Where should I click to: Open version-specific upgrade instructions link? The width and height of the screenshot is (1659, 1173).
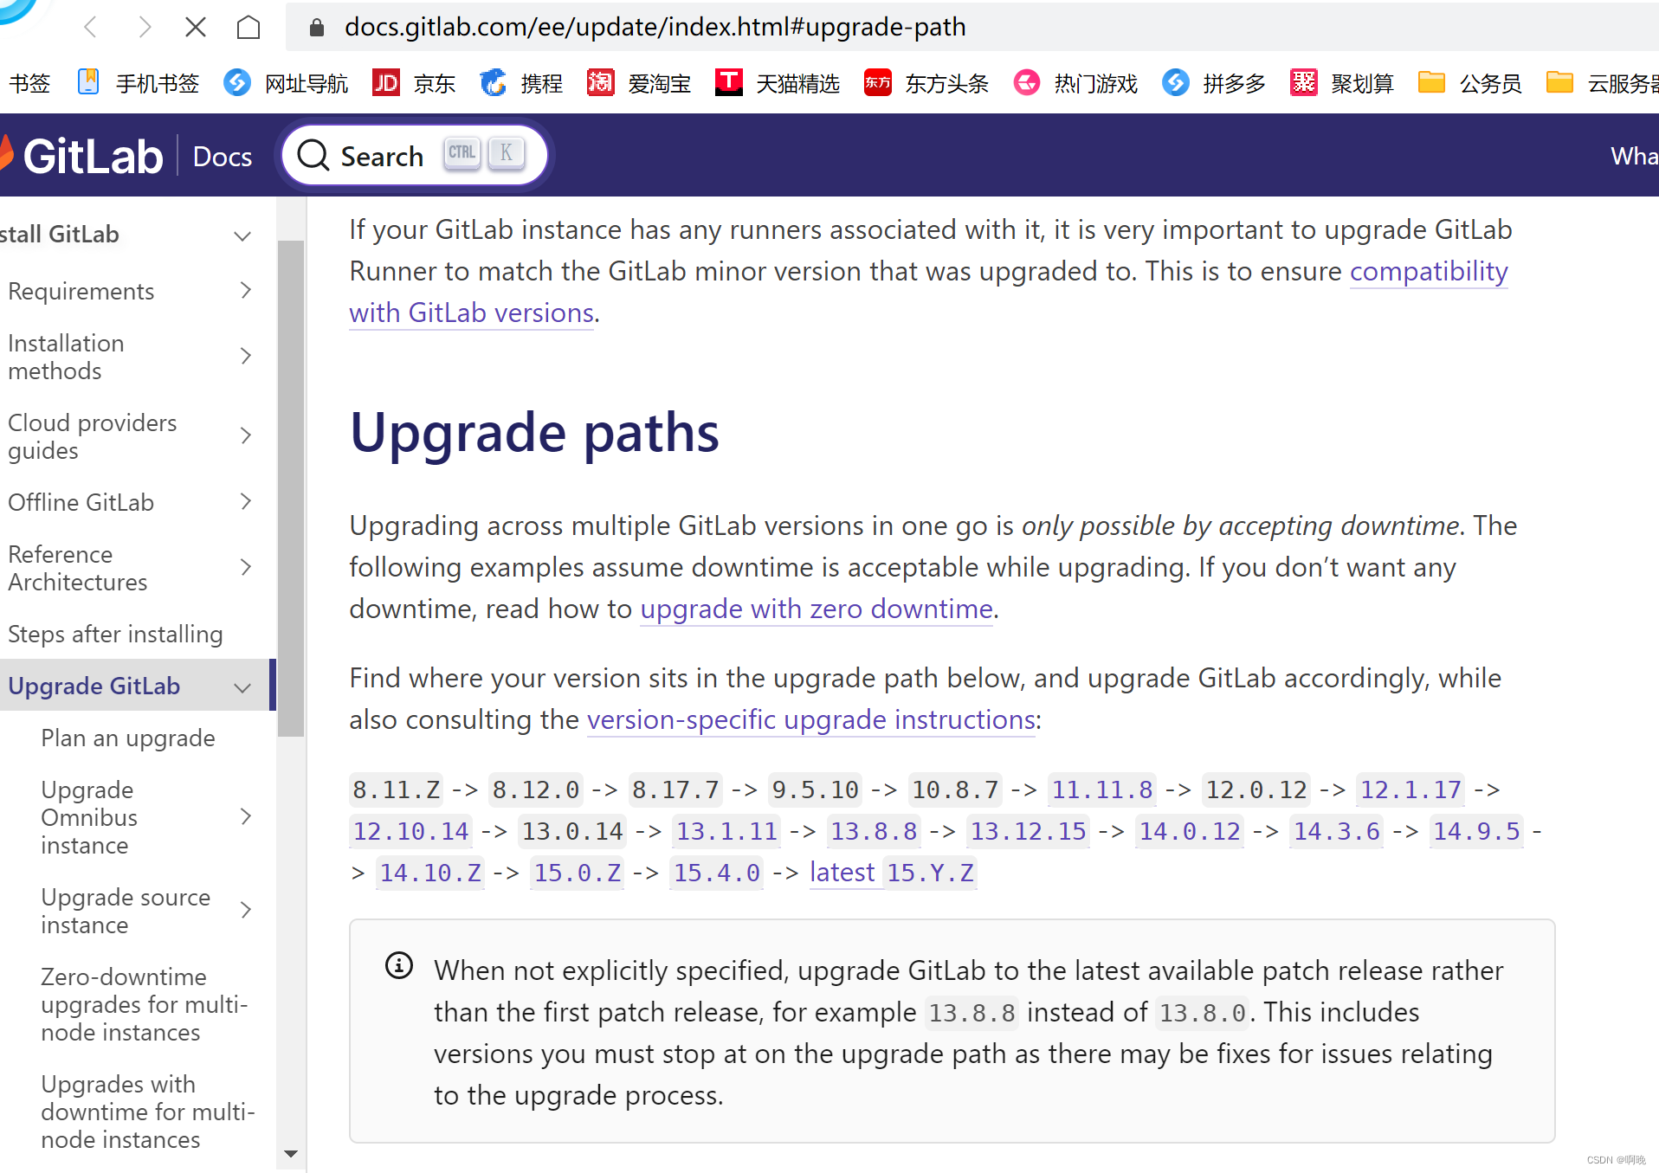811,719
